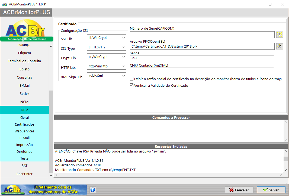Viewport: 289px width, 196px height.
Task: Open E-Mail sub-item under DF-e
Action: coord(24,138)
